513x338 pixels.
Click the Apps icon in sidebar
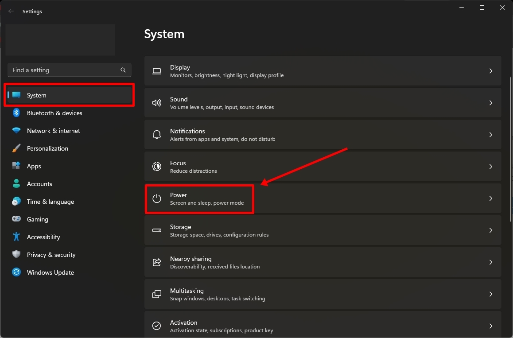pyautogui.click(x=16, y=166)
